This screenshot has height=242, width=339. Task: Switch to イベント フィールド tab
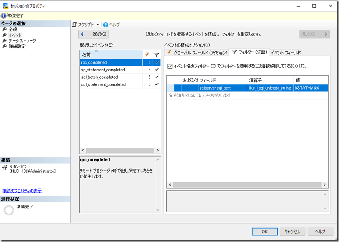coord(285,53)
